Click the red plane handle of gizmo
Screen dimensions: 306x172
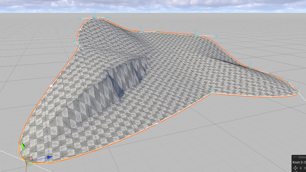[29, 159]
